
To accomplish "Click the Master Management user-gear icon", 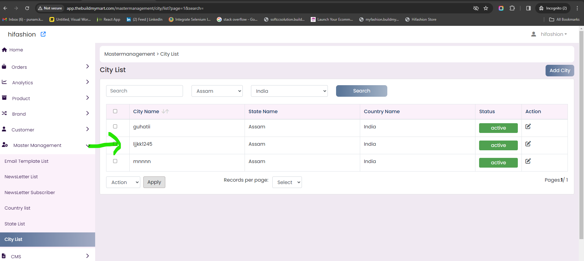I will [x=5, y=145].
